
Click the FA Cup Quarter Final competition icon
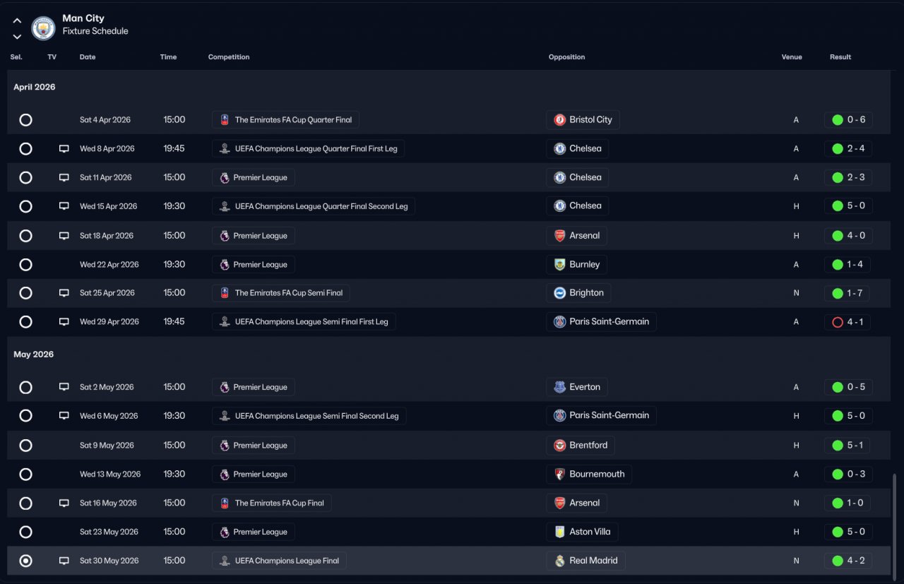pyautogui.click(x=225, y=120)
